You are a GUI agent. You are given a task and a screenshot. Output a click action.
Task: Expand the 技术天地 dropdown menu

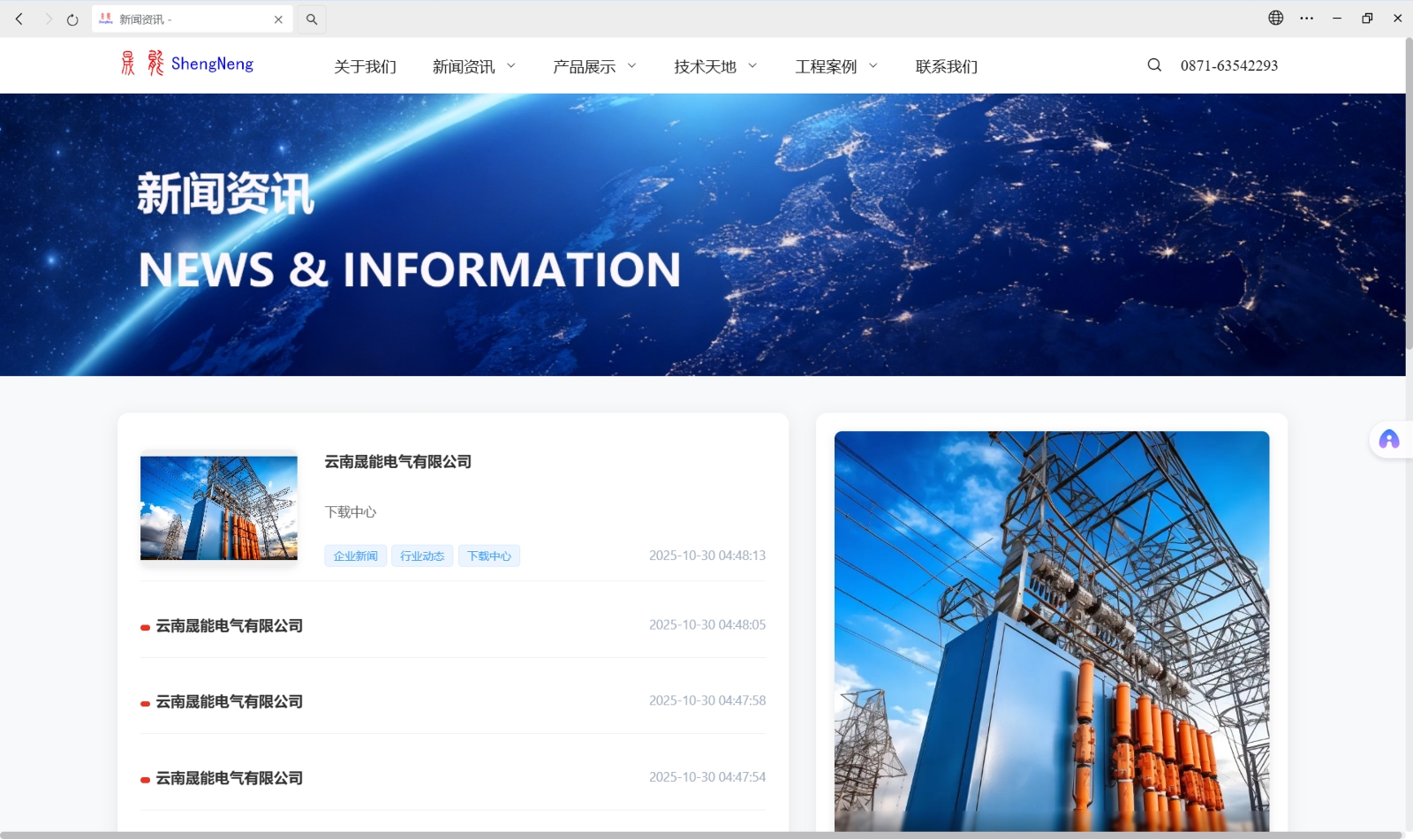pyautogui.click(x=752, y=66)
